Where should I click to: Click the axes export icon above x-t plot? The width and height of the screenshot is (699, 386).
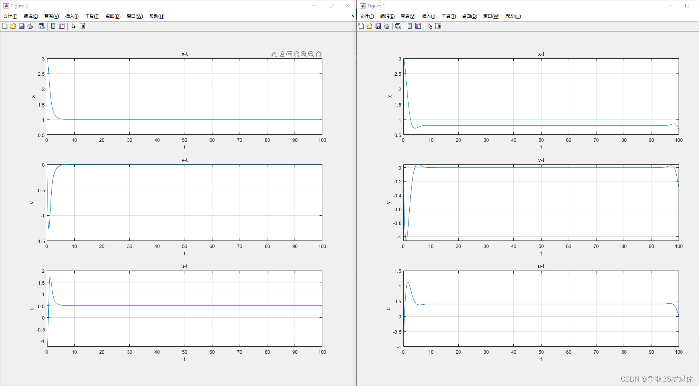point(274,54)
